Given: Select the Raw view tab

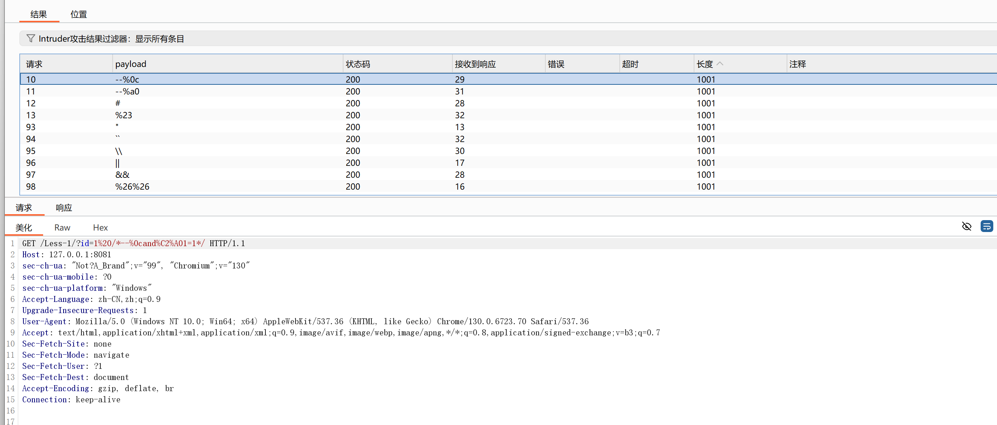Looking at the screenshot, I should click(x=62, y=228).
